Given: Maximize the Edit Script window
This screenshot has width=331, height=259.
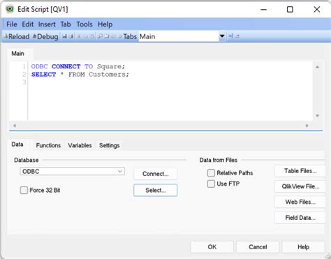Looking at the screenshot, I should pyautogui.click(x=290, y=10).
